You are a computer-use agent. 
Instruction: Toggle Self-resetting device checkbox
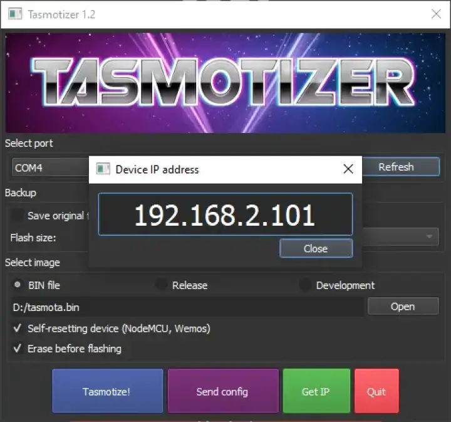tap(18, 328)
